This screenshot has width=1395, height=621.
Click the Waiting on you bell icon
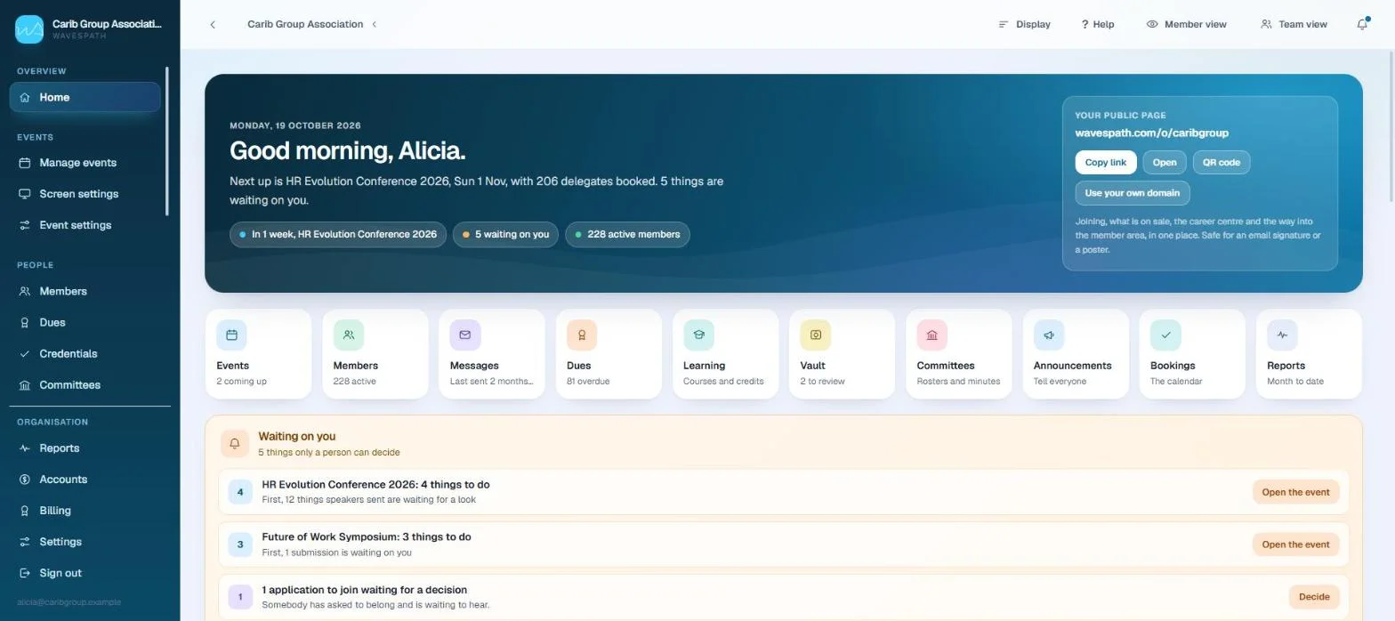tap(235, 443)
